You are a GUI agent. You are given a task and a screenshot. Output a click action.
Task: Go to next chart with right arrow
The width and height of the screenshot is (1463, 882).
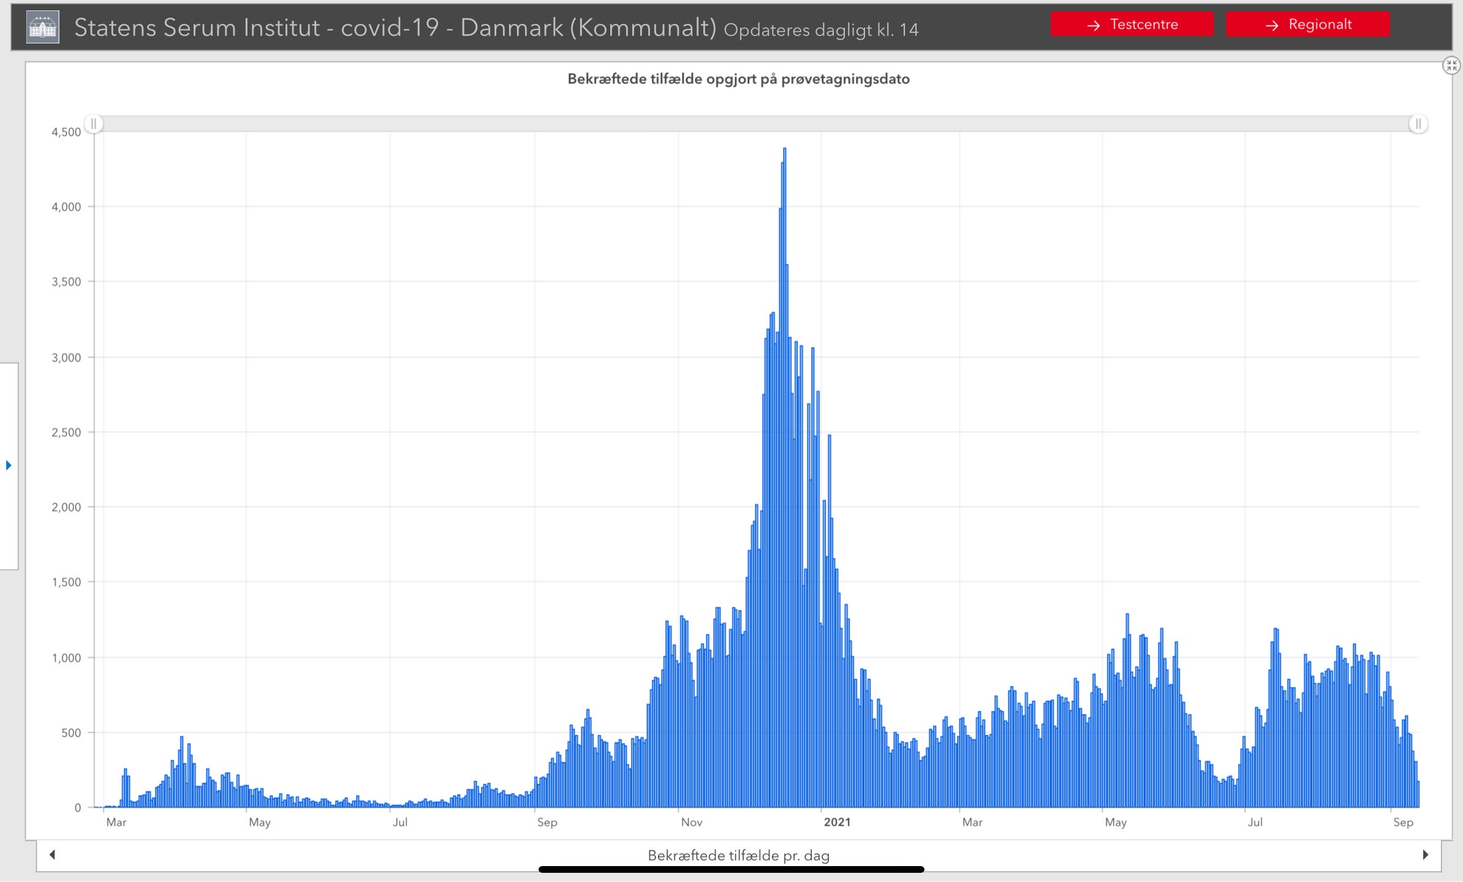pos(1425,854)
